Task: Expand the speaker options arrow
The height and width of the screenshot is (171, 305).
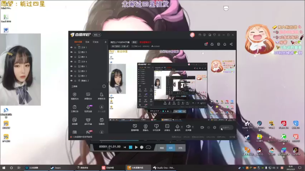Action: tap(193, 127)
